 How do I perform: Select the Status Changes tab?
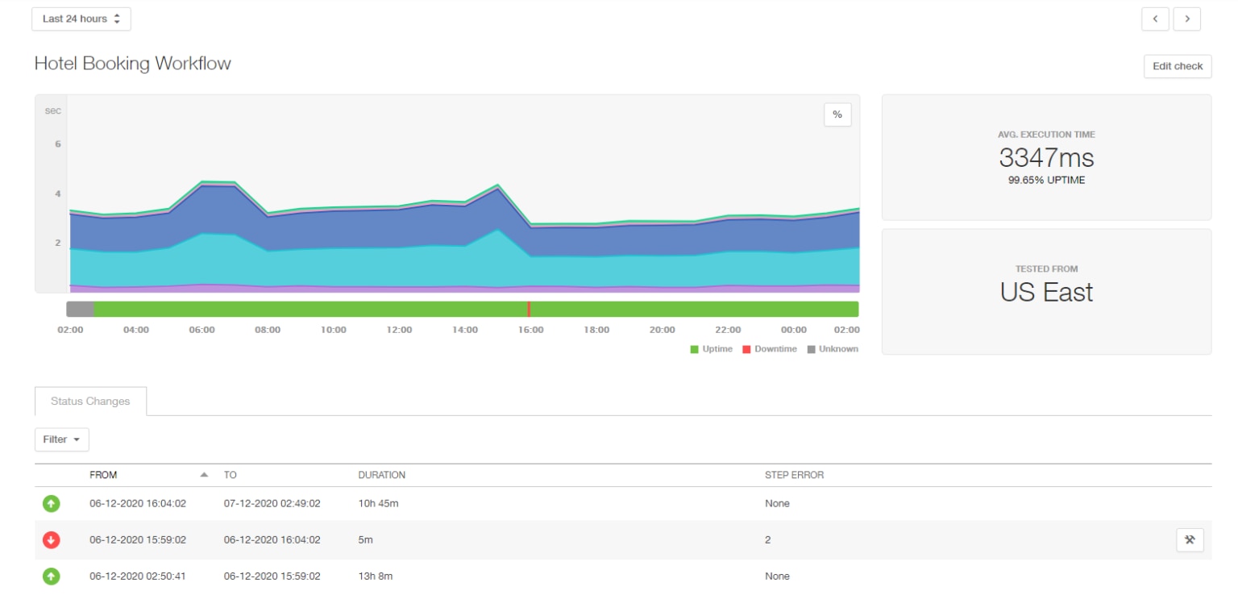(x=89, y=401)
